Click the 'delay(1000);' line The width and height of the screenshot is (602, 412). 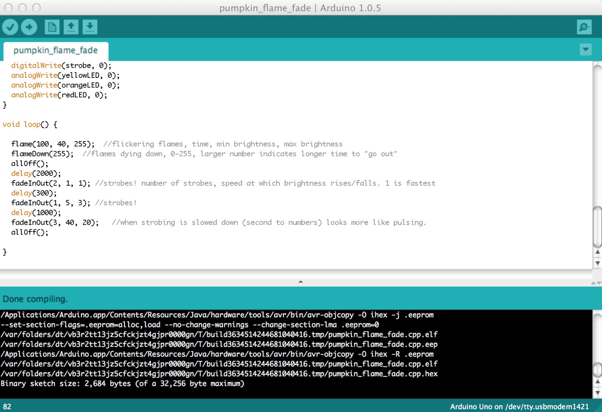point(36,212)
